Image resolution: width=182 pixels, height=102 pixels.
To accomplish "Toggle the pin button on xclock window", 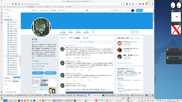I will pos(175,11).
